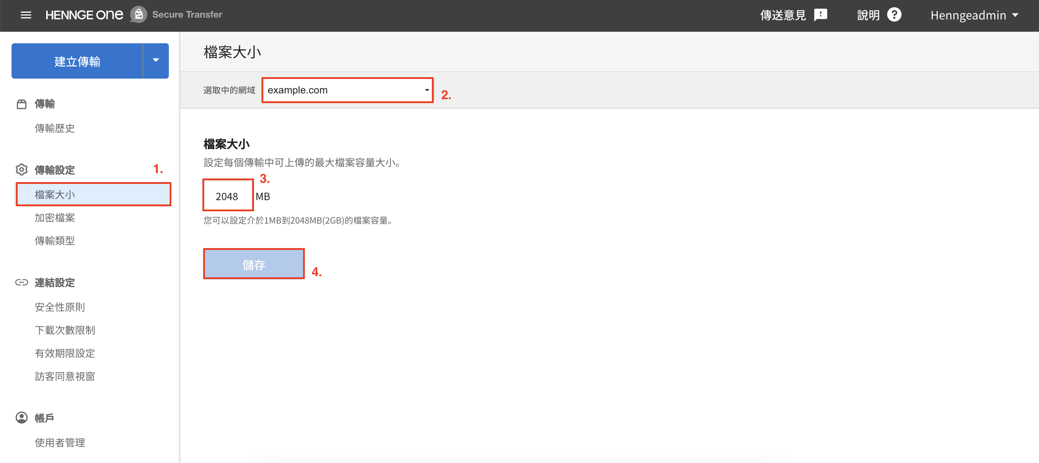The width and height of the screenshot is (1039, 463).
Task: Open 使用者管理 in the sidebar
Action: coord(60,443)
